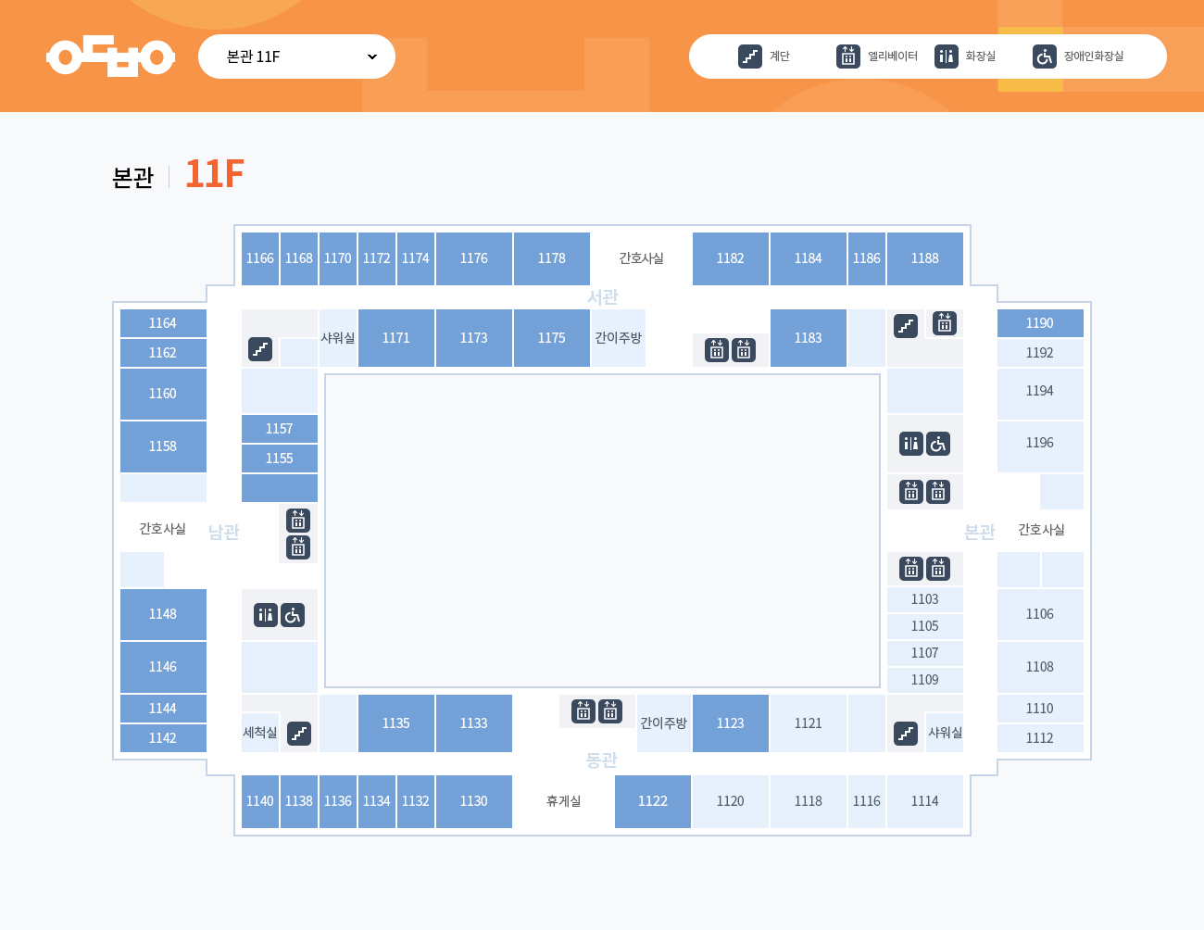Click the 서관 wing label
1204x930 pixels.
tap(603, 297)
